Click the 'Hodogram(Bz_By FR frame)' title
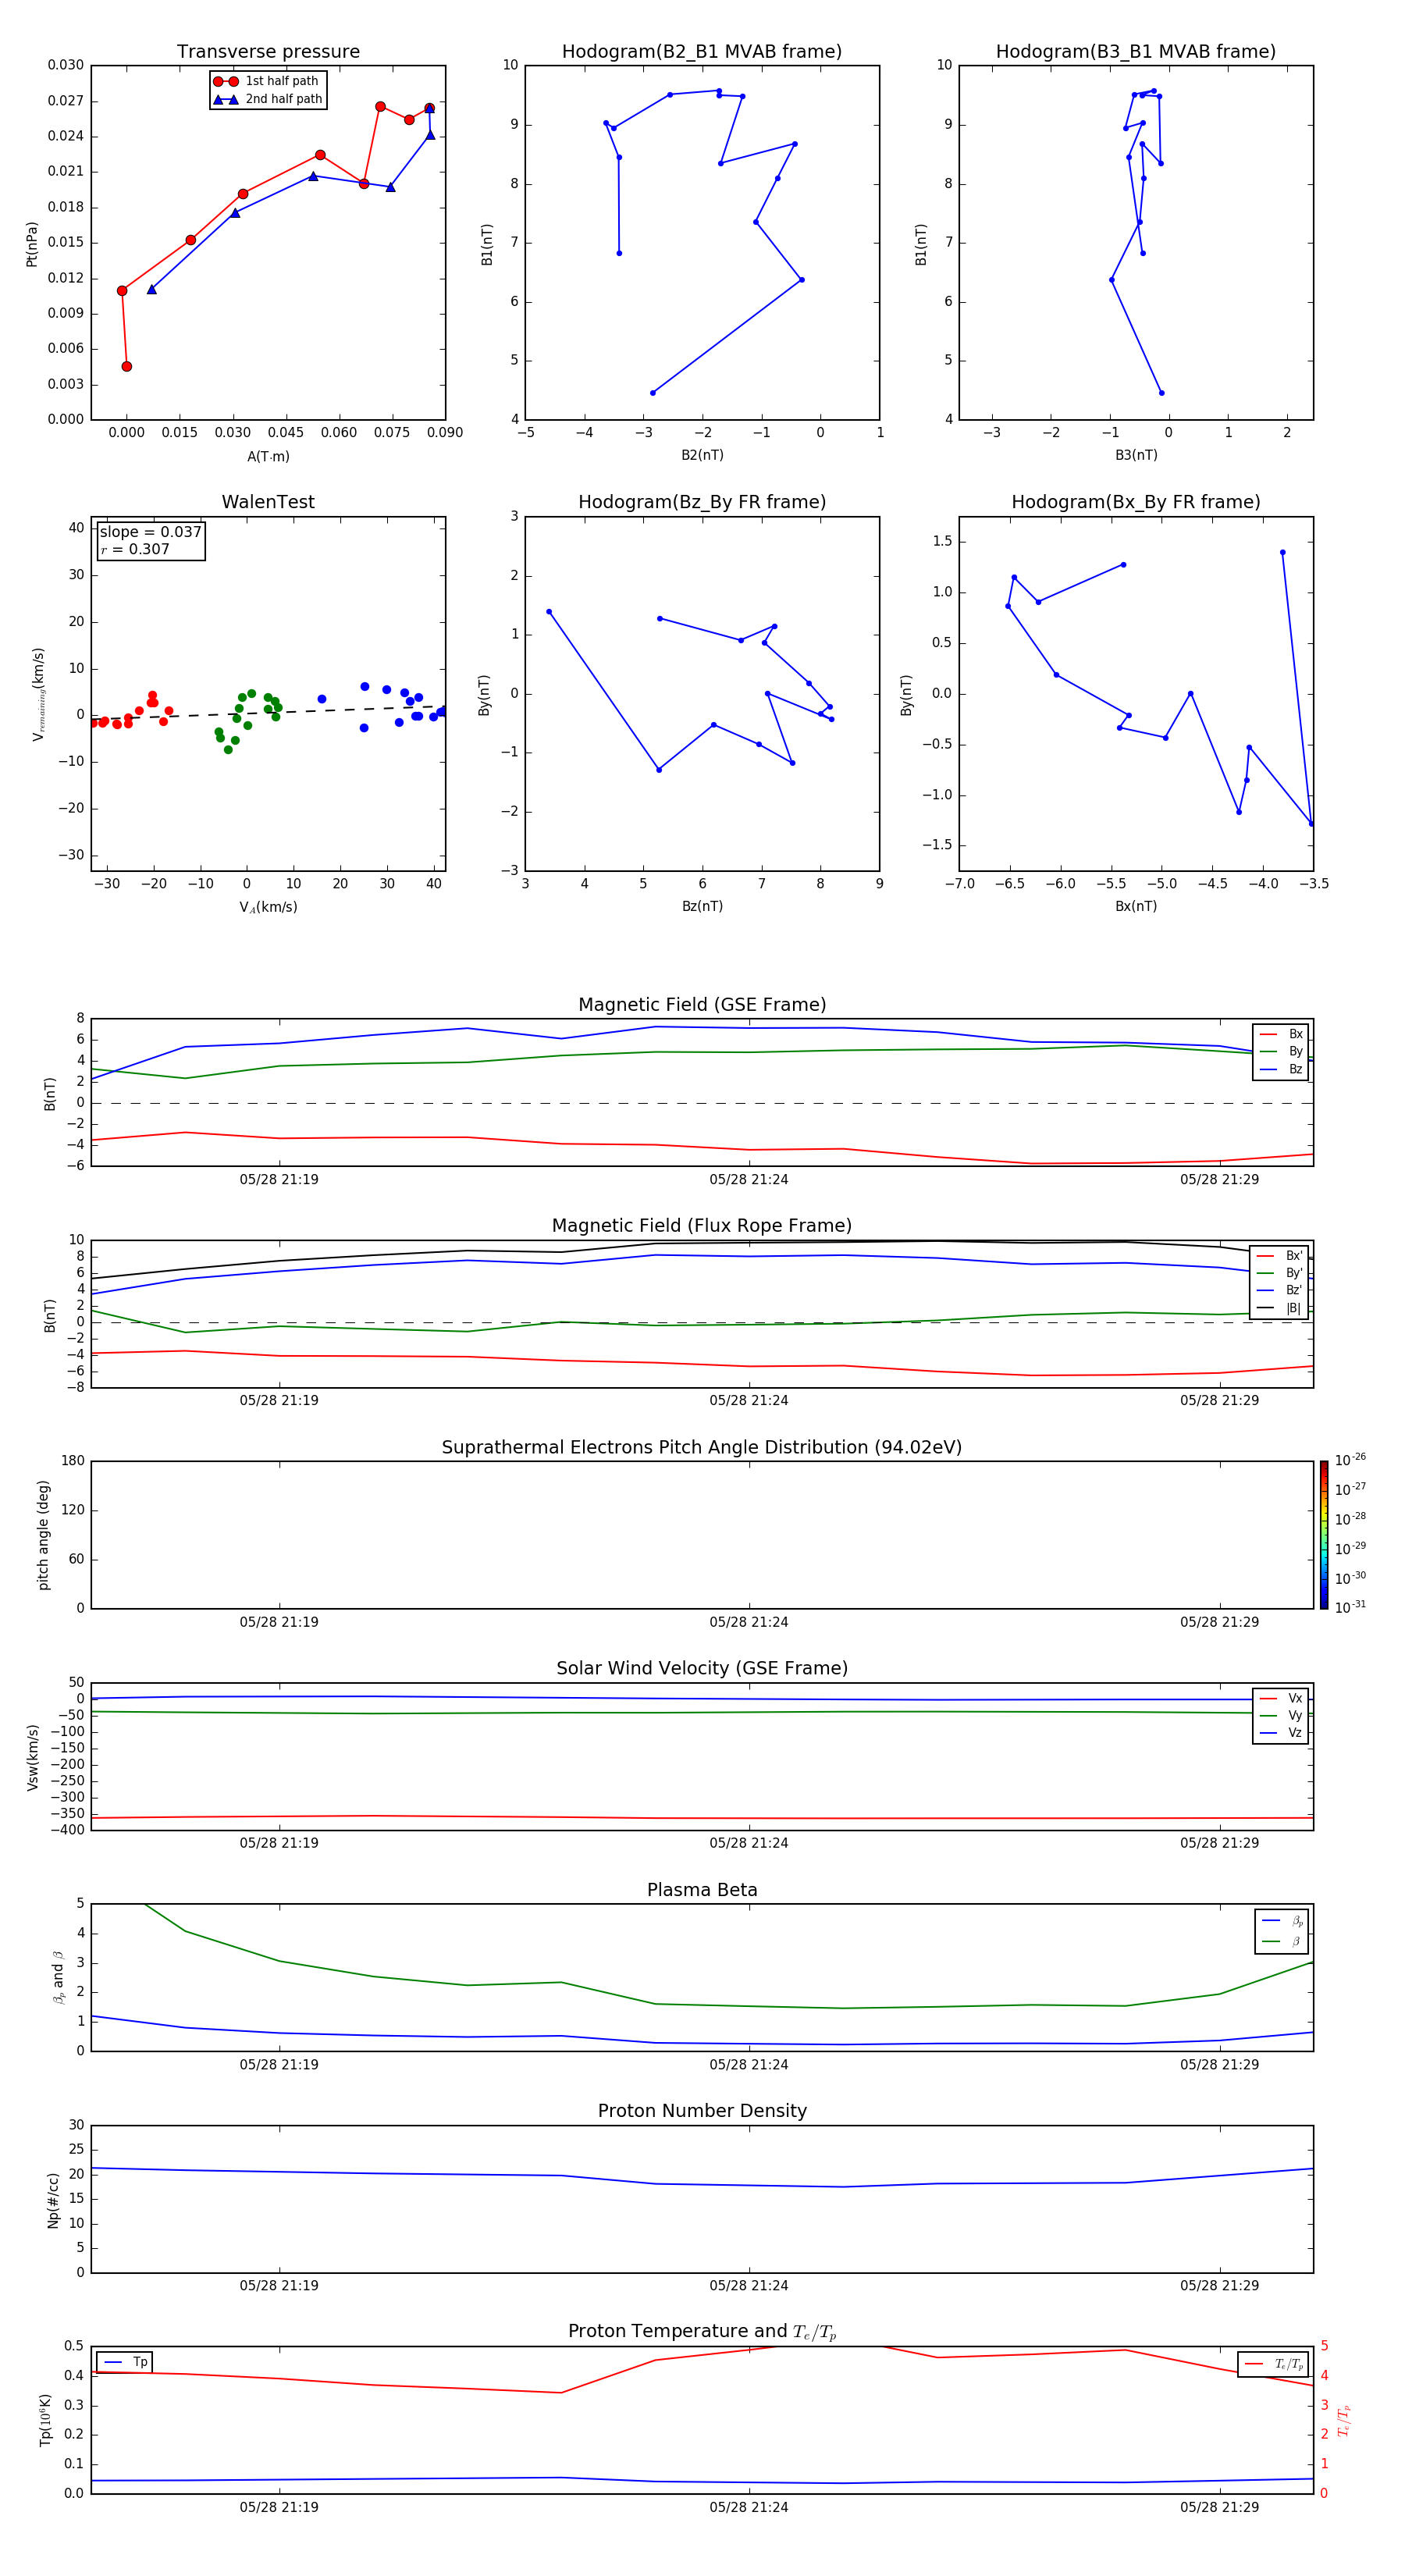Screen dimensions: 1405x2576 [702, 502]
